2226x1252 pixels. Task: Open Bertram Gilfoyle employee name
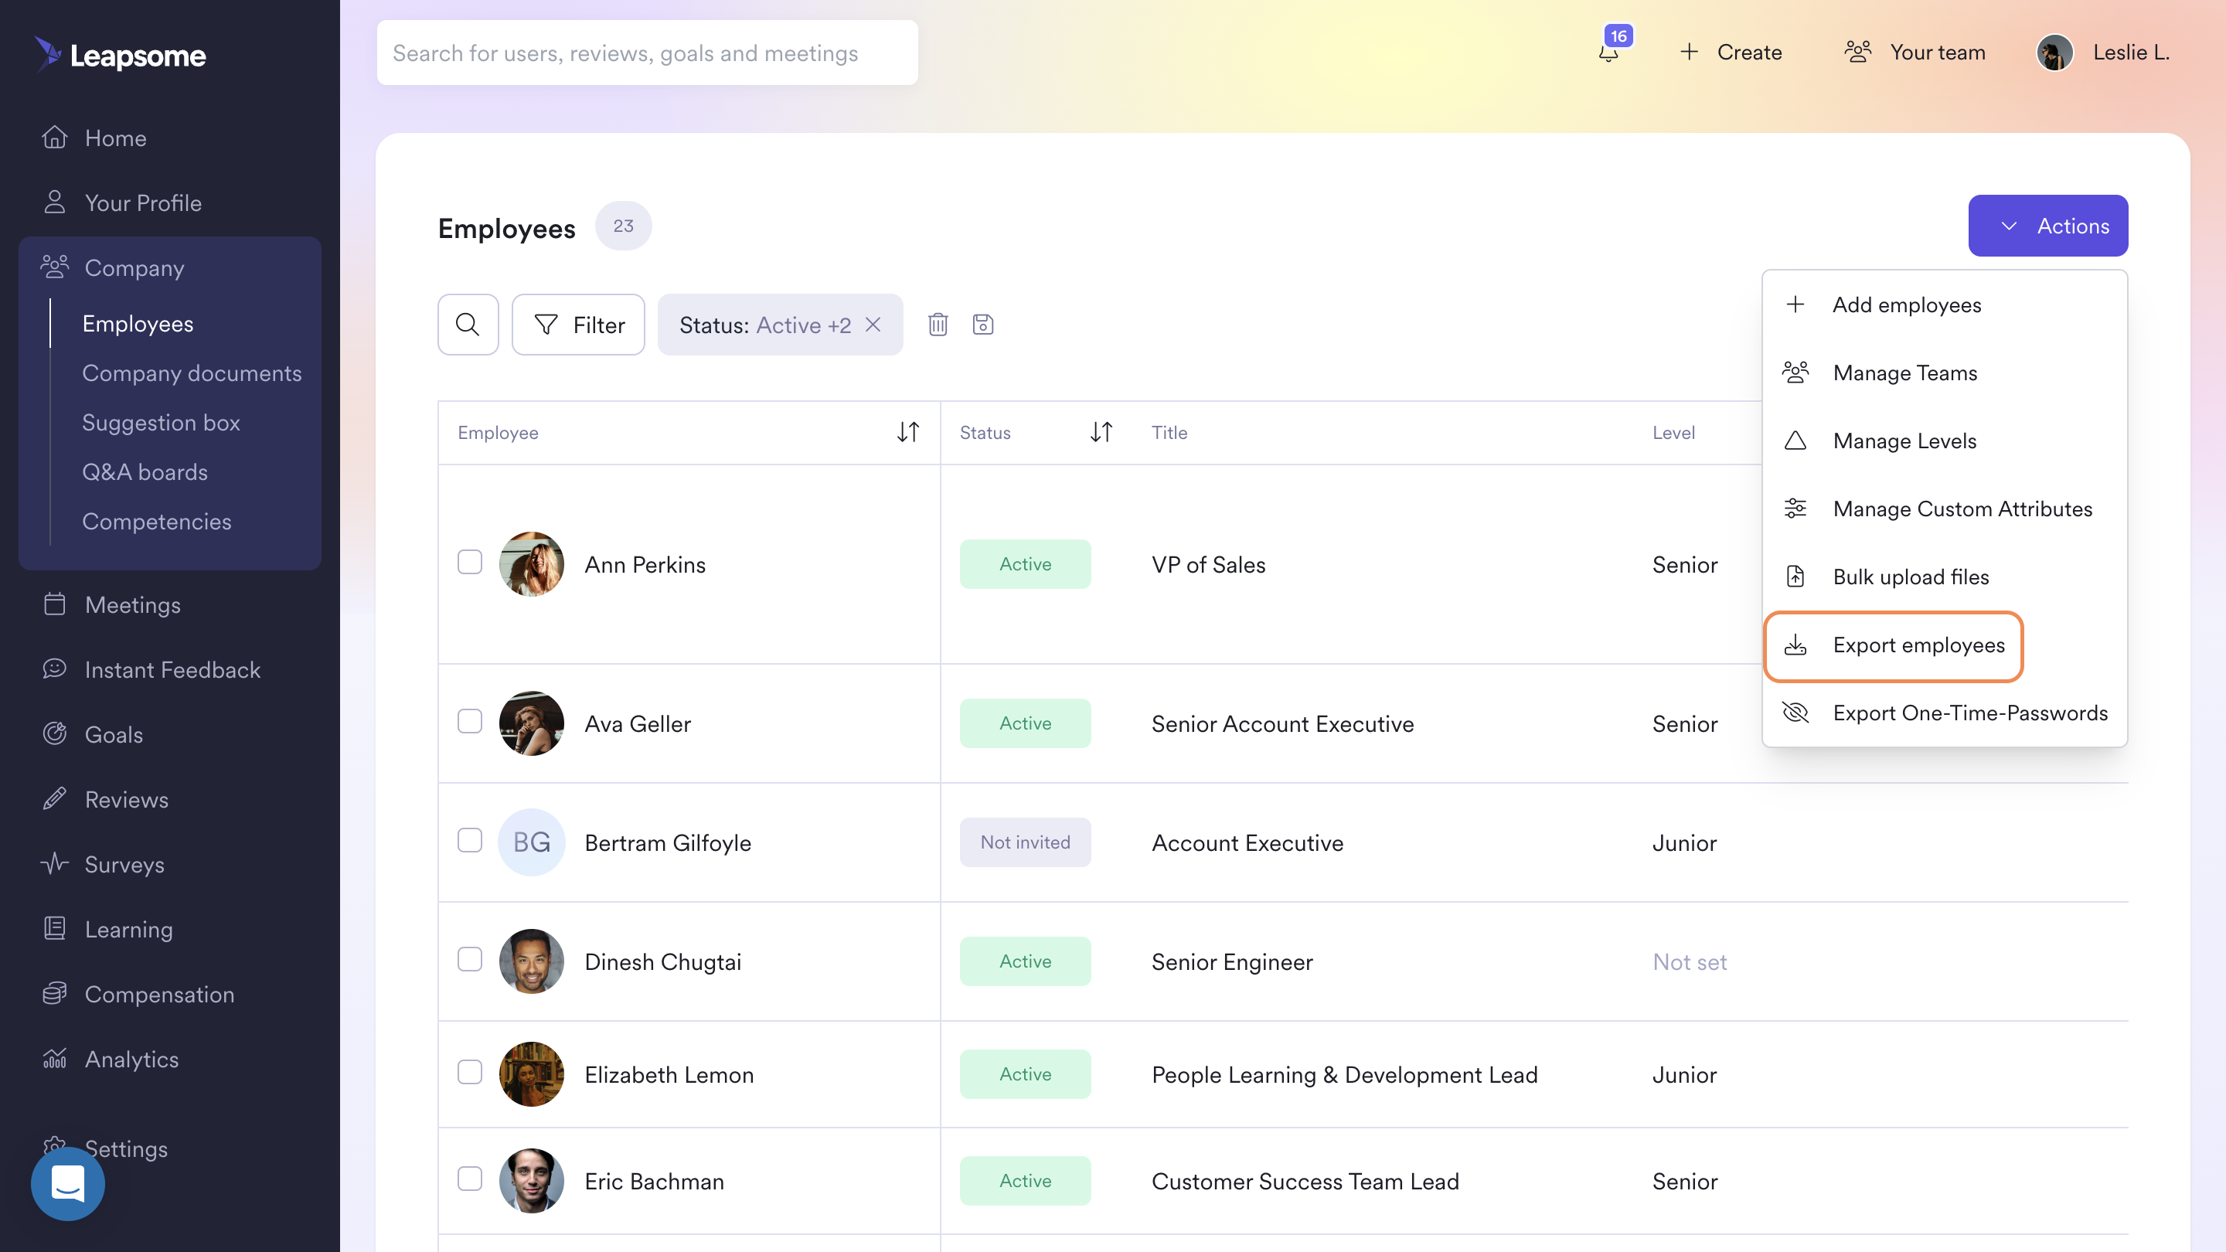pos(667,843)
